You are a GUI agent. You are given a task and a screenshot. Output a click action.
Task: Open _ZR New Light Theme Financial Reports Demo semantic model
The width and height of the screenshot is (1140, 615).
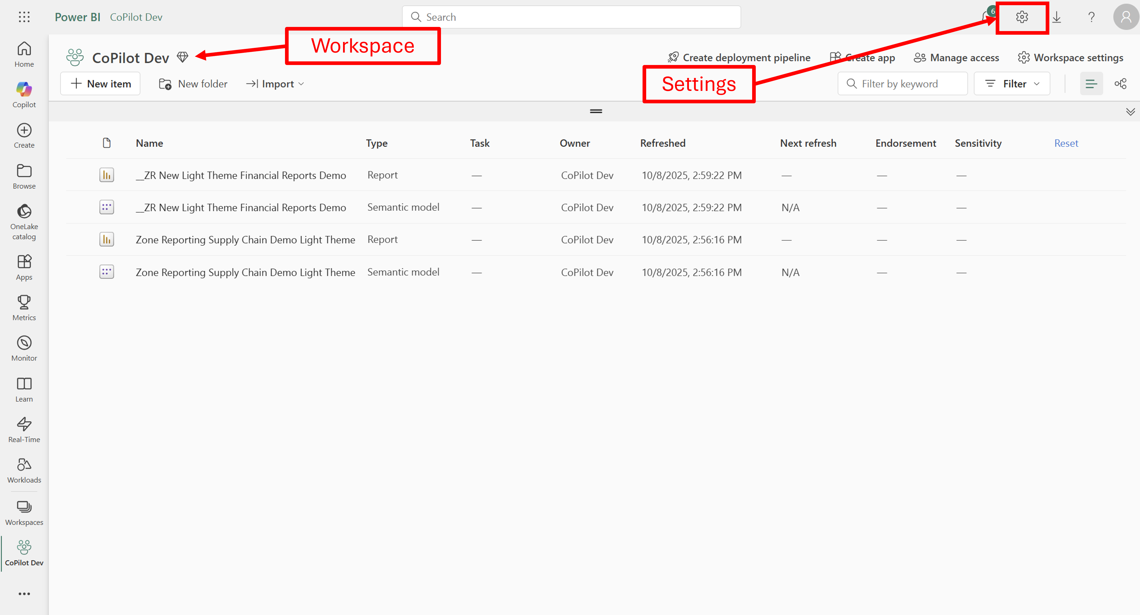pyautogui.click(x=241, y=207)
